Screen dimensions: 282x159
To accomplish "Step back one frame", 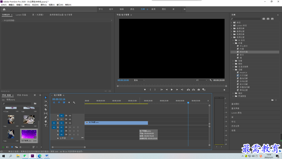I will (x=167, y=90).
